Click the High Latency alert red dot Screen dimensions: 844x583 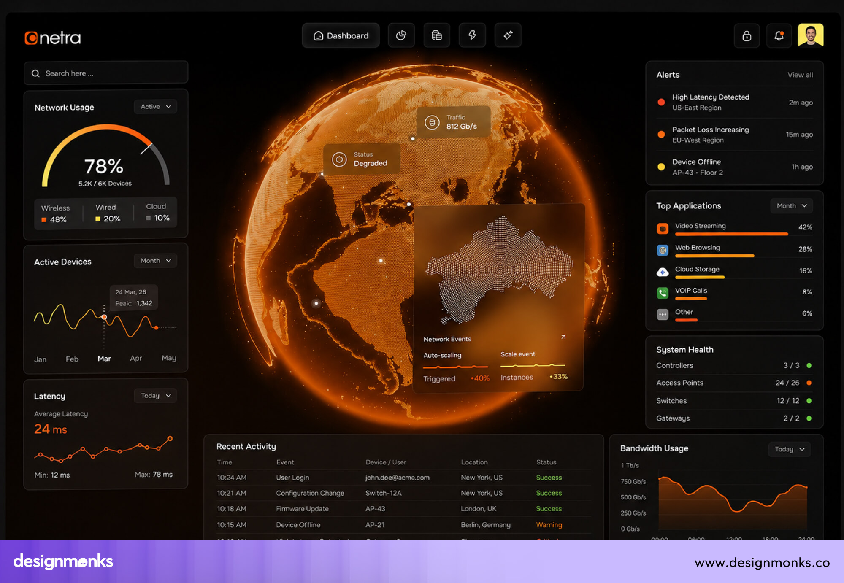coord(661,102)
